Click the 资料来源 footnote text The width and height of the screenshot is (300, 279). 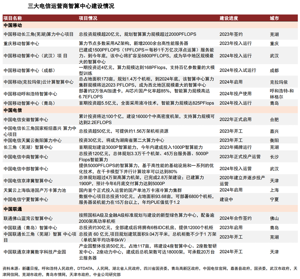(x=150, y=272)
